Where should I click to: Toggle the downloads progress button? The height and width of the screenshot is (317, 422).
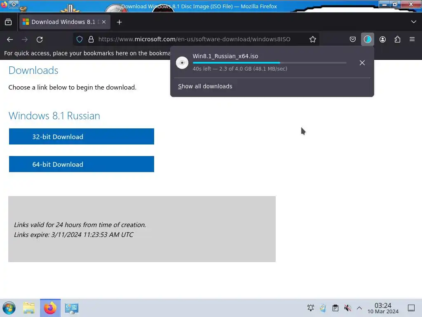click(367, 39)
